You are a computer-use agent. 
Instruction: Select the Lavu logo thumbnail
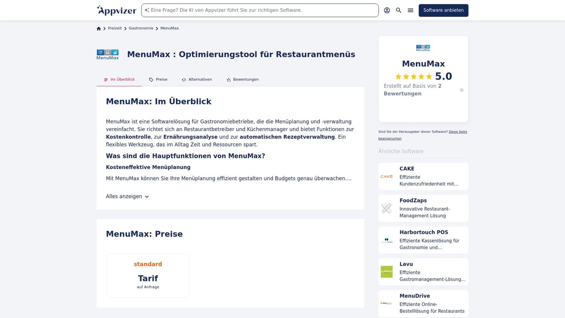coord(387,272)
